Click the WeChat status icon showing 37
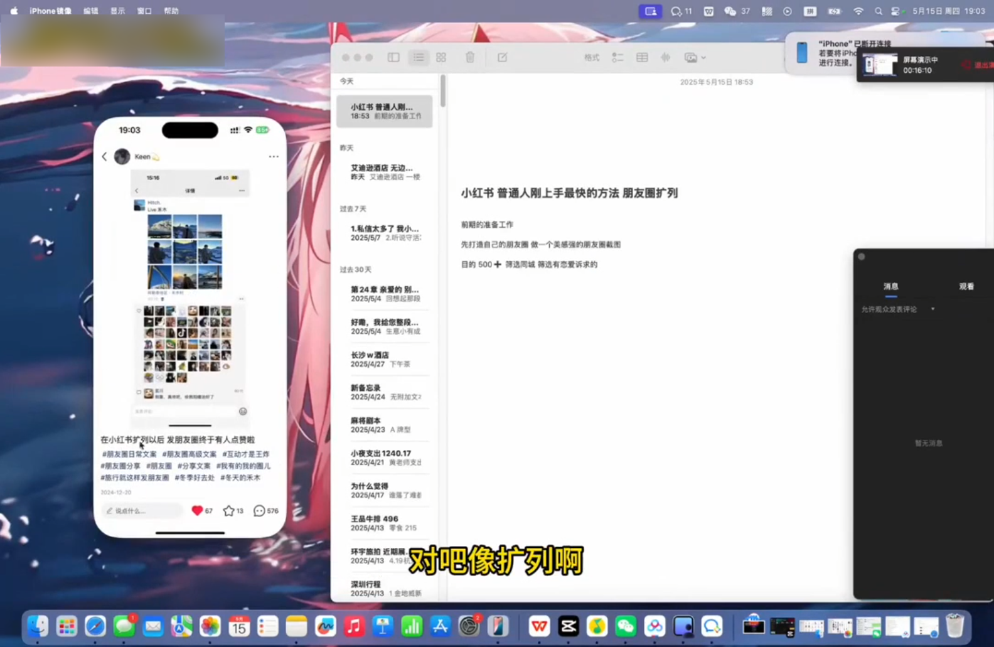Viewport: 994px width, 647px height. (737, 11)
